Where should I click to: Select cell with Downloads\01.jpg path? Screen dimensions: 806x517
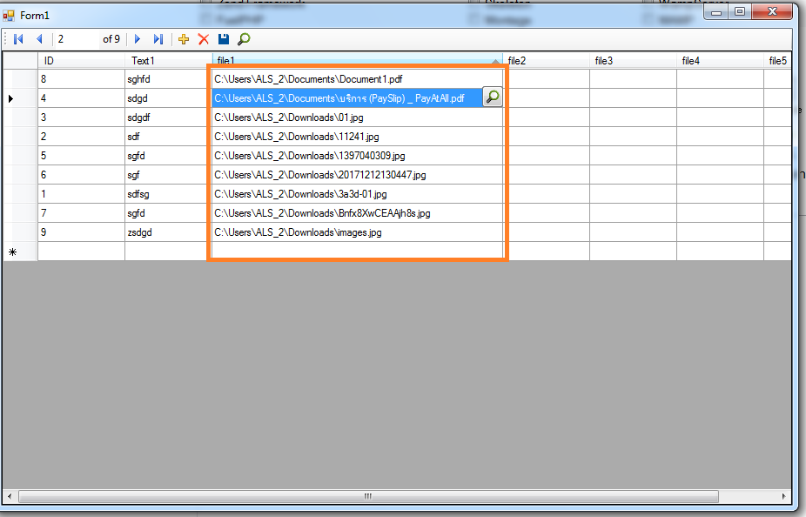pos(357,117)
